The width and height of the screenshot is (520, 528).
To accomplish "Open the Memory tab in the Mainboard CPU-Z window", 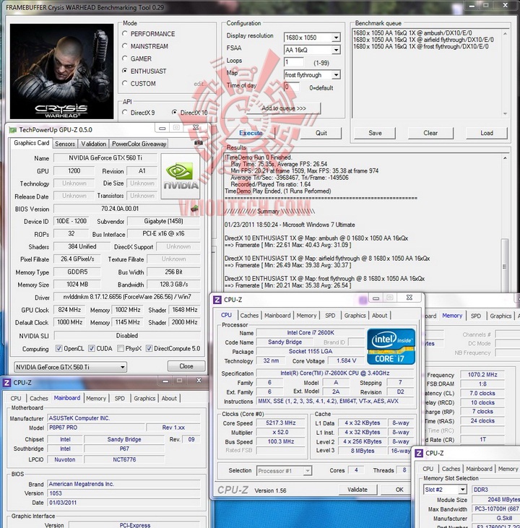I will 96,399.
